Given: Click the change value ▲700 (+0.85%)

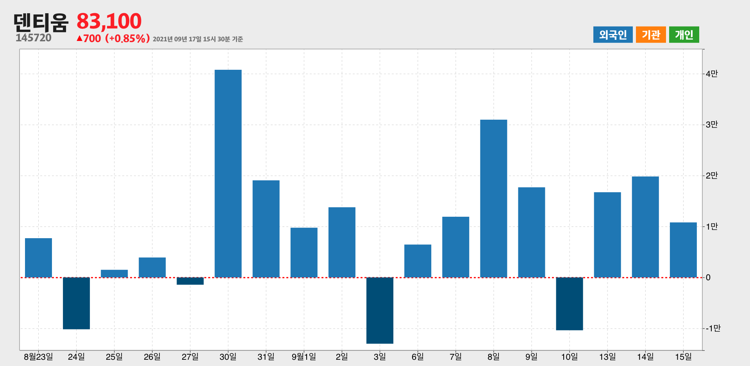Looking at the screenshot, I should tap(113, 38).
